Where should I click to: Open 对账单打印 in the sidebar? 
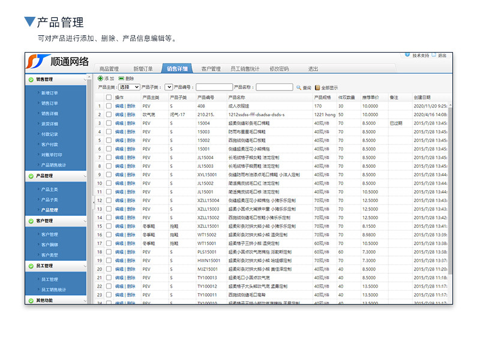pos(52,155)
